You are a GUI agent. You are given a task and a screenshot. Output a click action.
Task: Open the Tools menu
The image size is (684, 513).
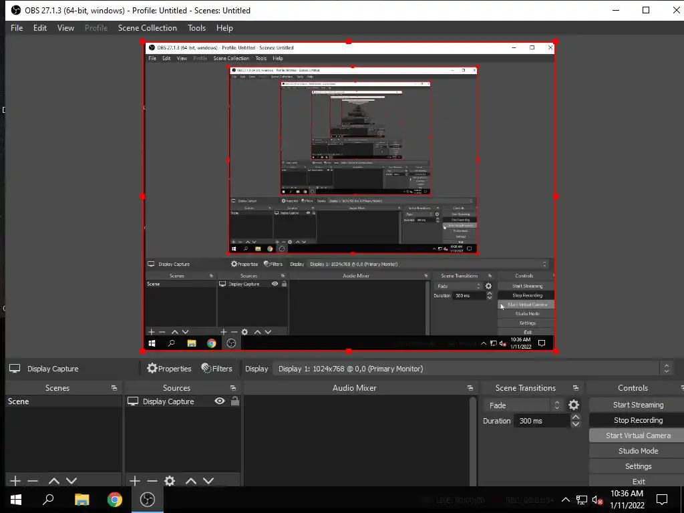click(x=197, y=28)
